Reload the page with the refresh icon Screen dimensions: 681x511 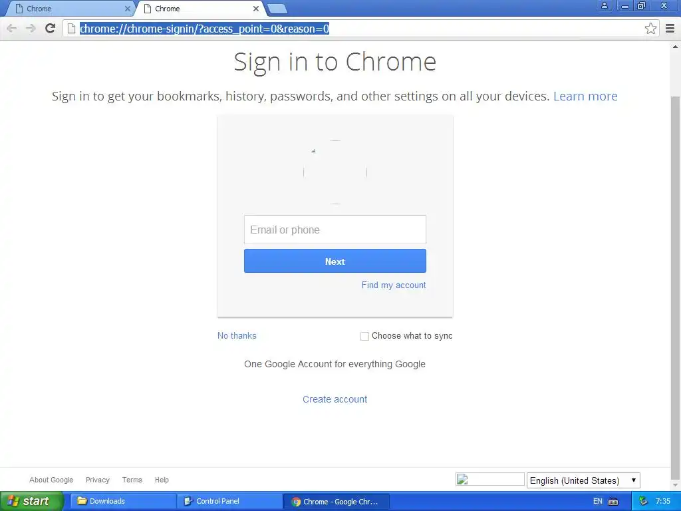[x=50, y=28]
